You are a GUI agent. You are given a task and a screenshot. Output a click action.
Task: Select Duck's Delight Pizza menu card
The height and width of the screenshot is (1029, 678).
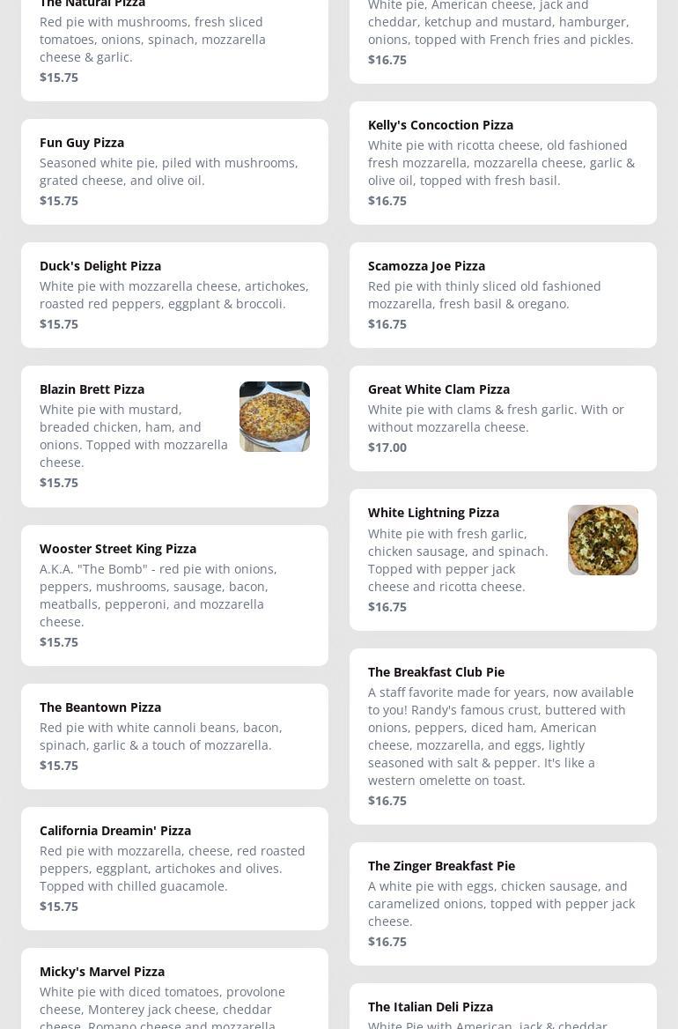(x=174, y=295)
